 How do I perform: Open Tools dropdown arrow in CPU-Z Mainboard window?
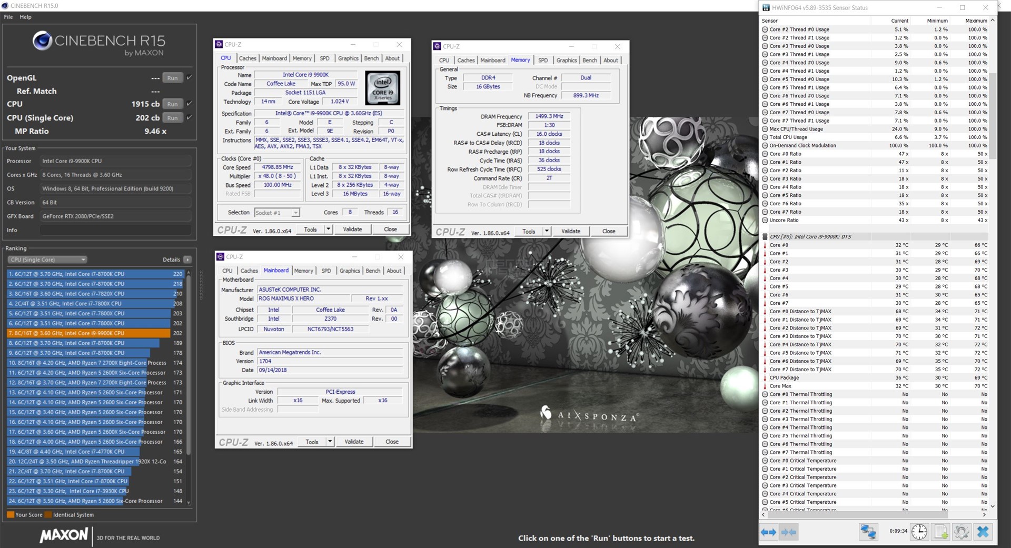[330, 442]
